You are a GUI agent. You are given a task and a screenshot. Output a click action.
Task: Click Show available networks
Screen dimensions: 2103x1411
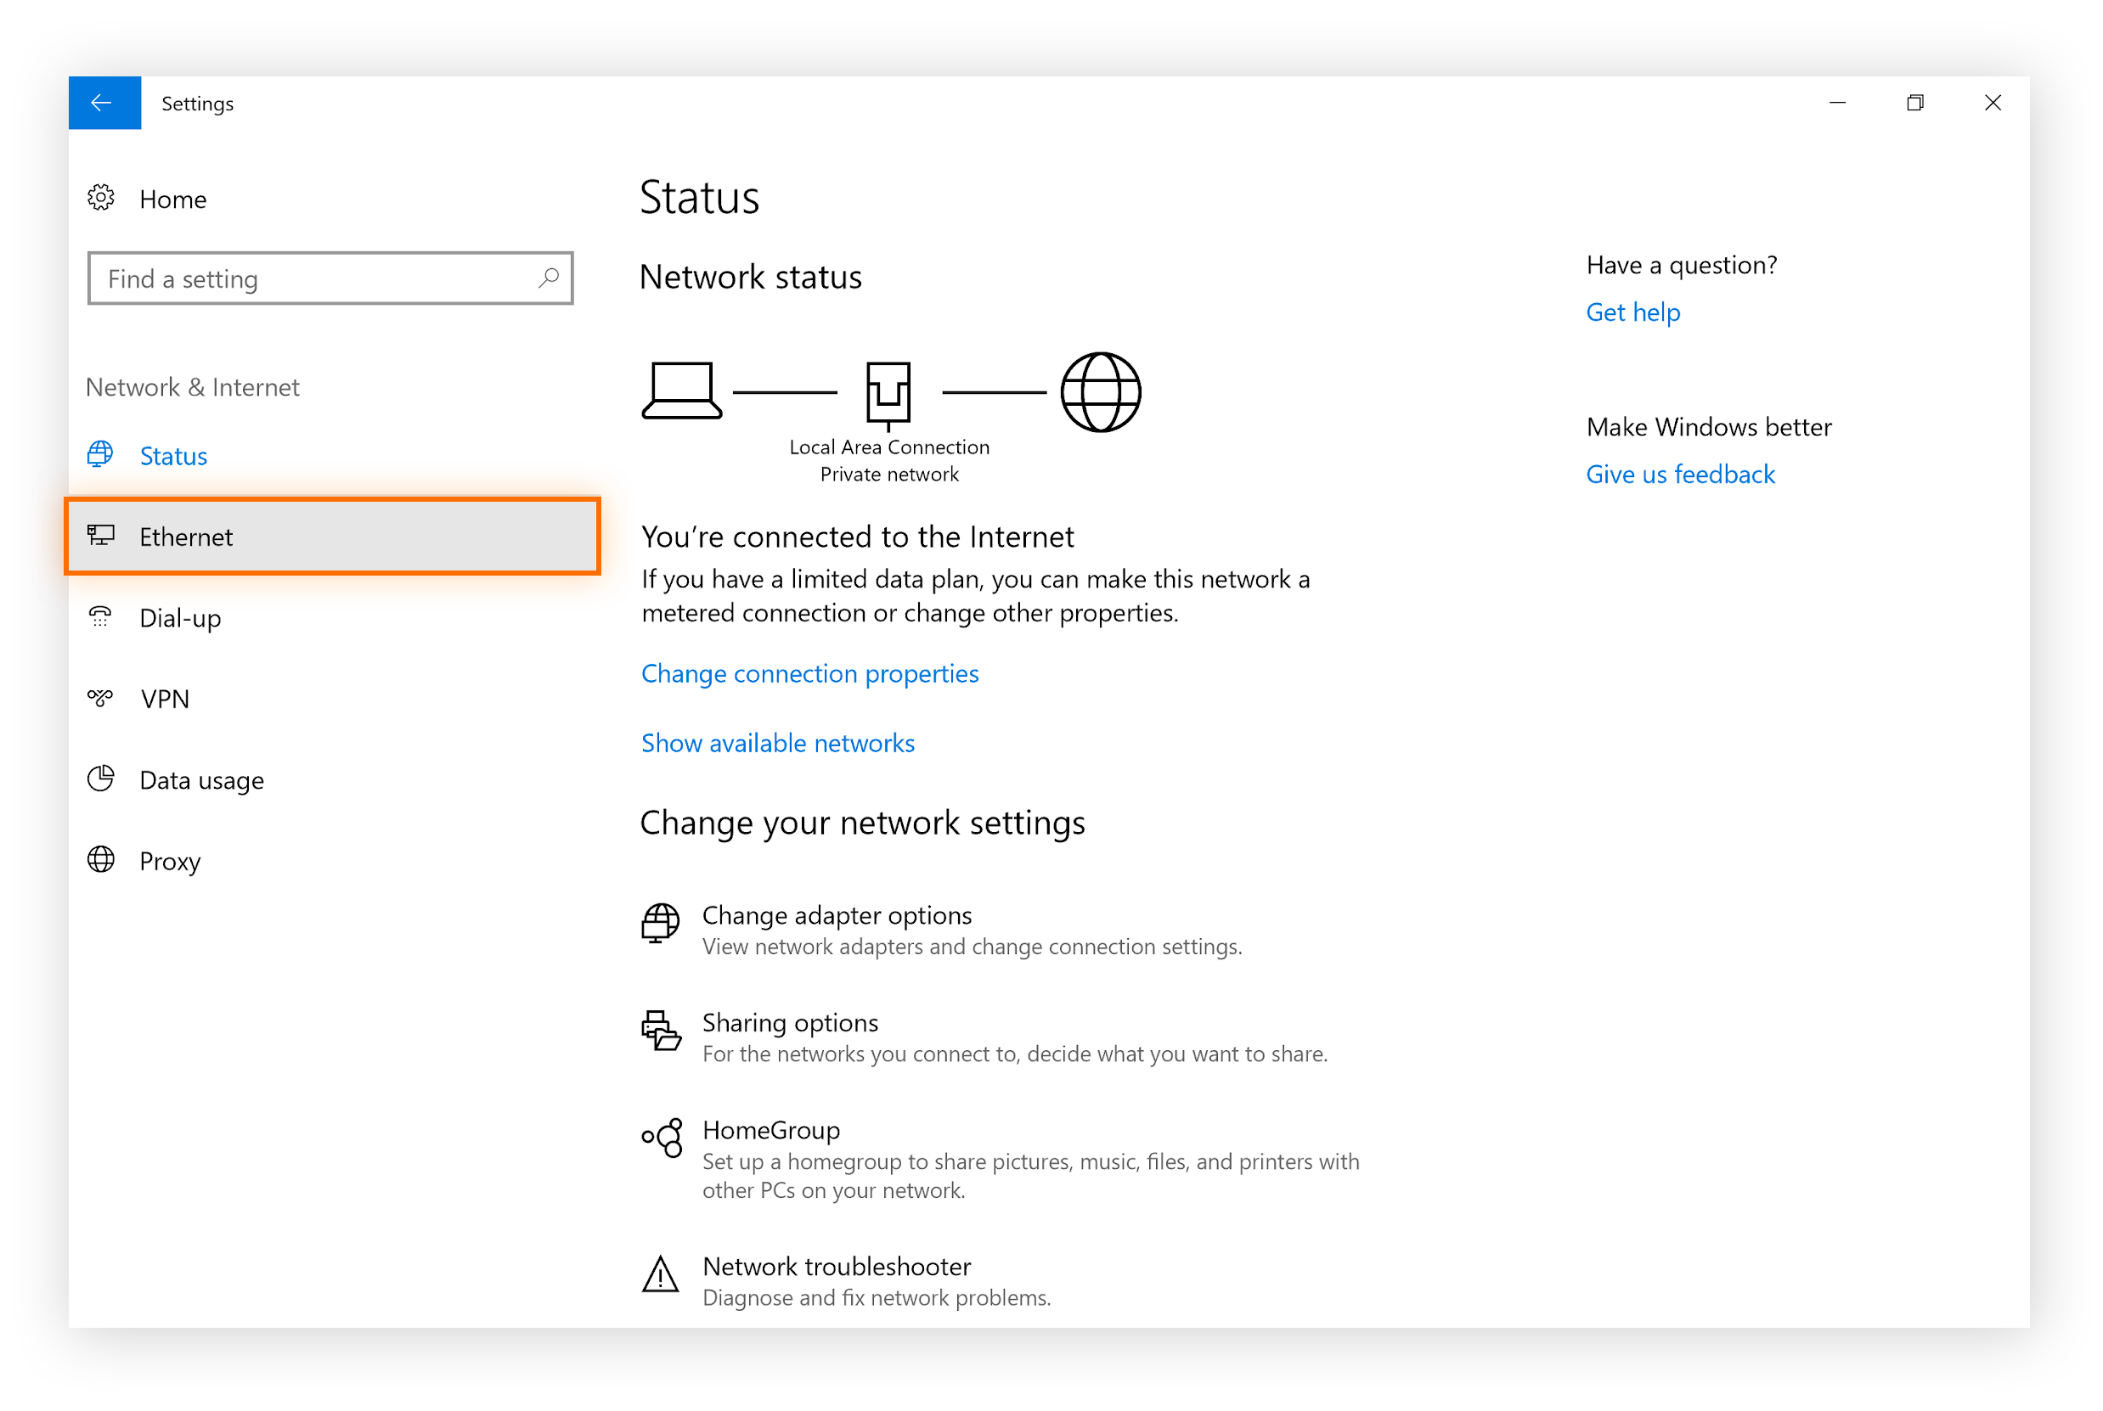coord(777,744)
